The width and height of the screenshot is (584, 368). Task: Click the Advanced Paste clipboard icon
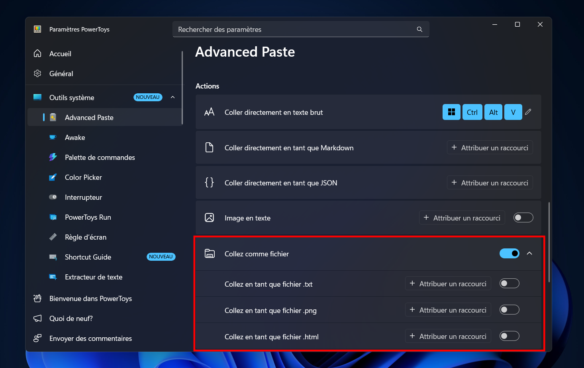pos(53,117)
